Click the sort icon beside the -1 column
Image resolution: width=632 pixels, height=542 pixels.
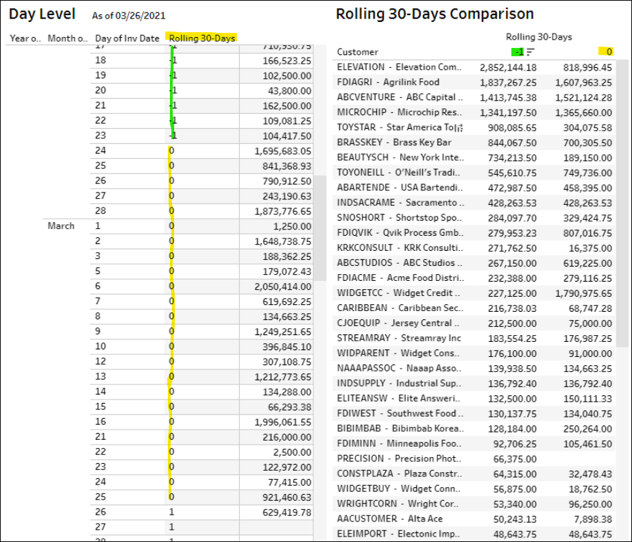coord(532,52)
